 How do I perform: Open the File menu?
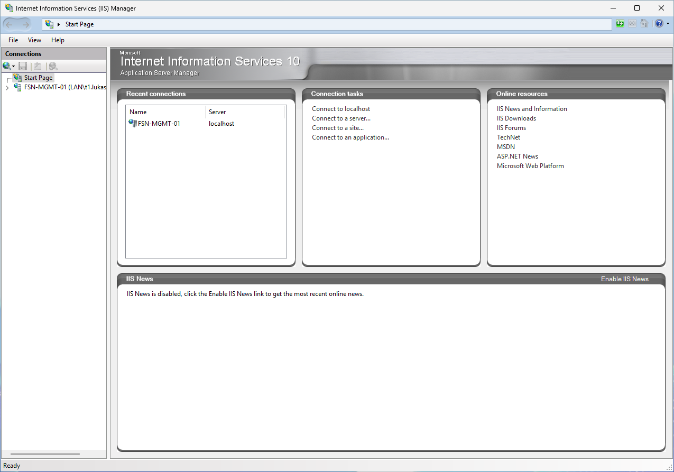(x=13, y=40)
